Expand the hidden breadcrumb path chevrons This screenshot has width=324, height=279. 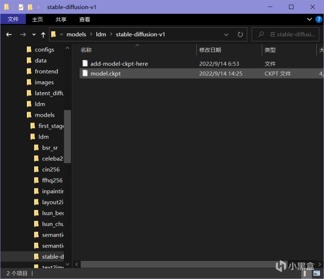(61, 34)
